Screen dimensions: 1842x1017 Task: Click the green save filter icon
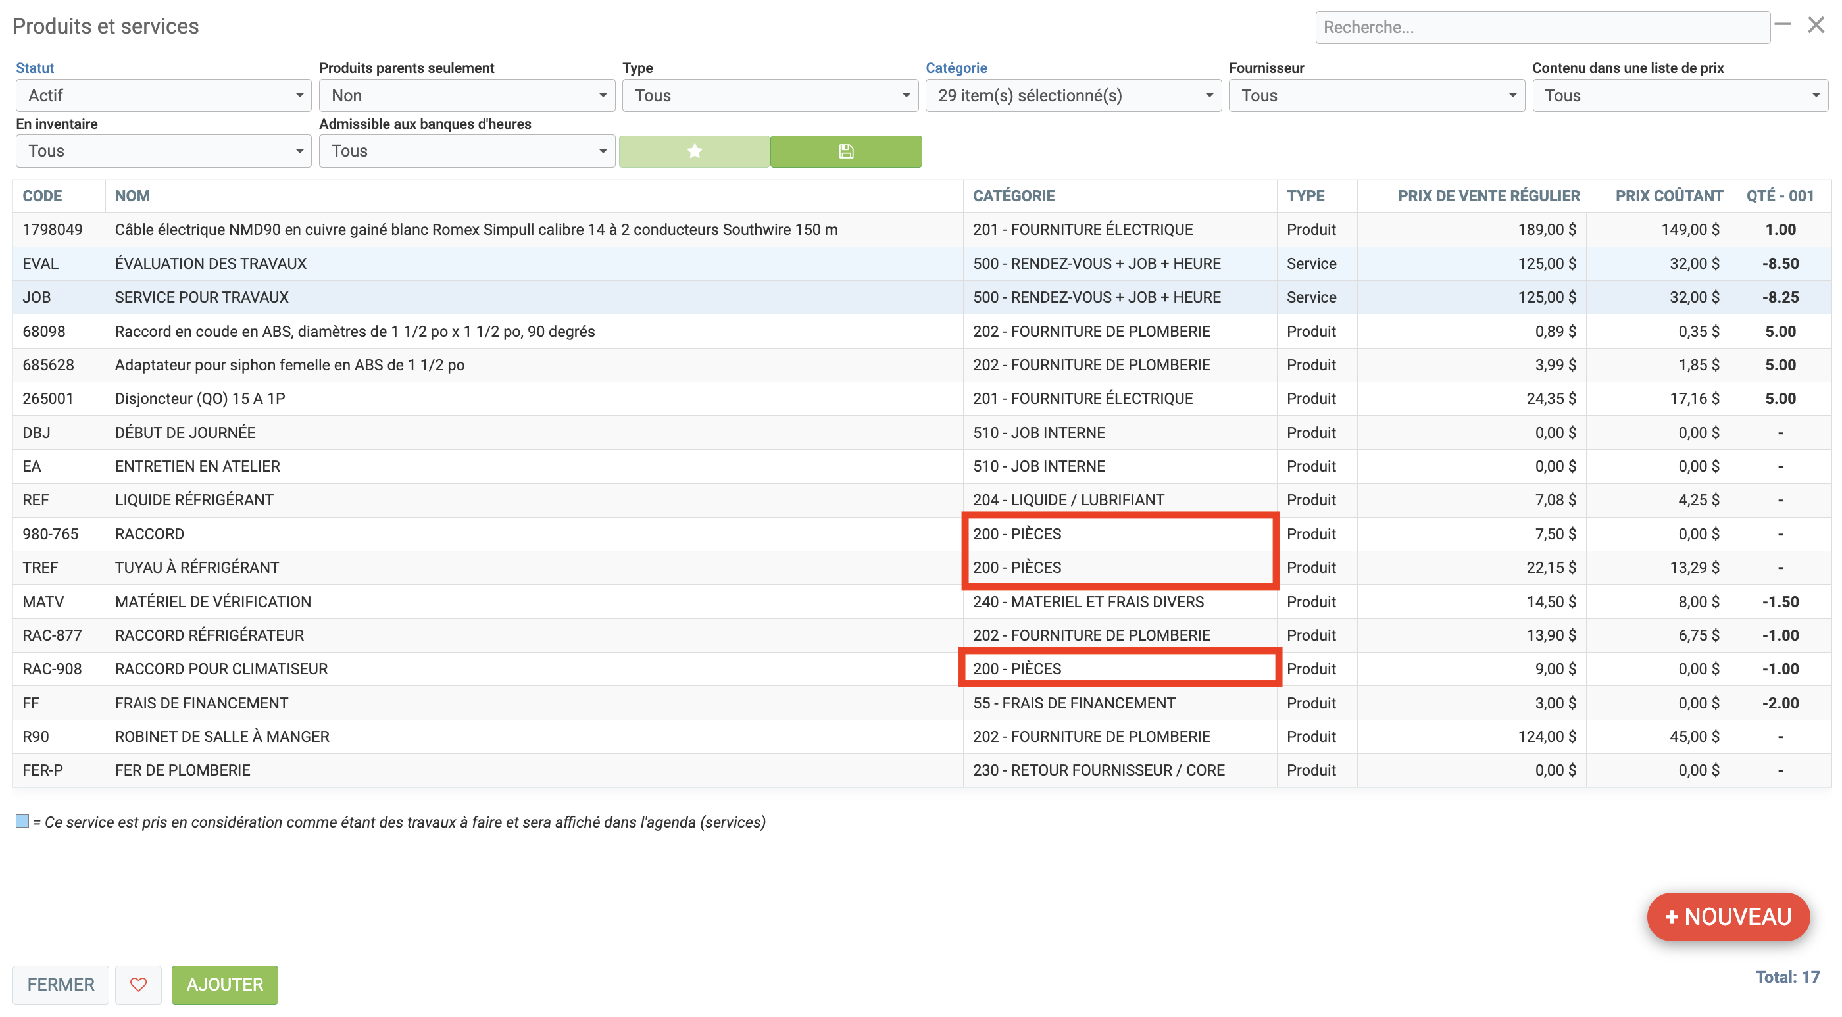click(x=845, y=151)
